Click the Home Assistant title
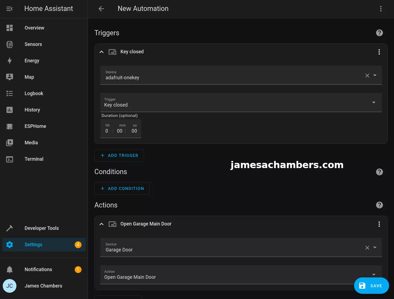The image size is (394, 299). (x=49, y=9)
